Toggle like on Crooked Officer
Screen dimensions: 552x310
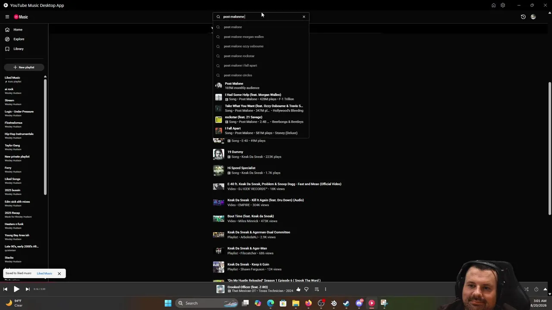coord(298,289)
